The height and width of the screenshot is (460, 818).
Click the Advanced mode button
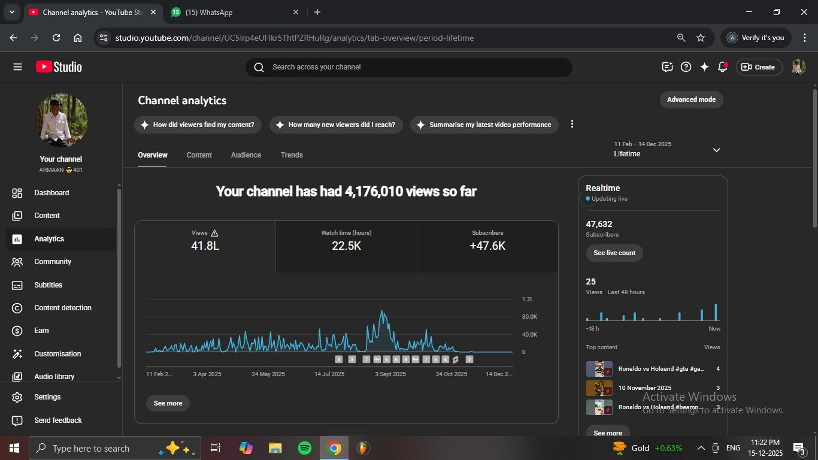click(x=691, y=99)
